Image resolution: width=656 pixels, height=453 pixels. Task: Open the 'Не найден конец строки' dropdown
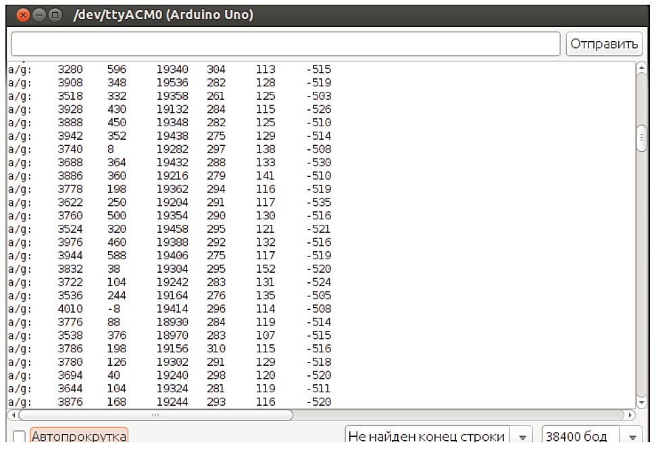[428, 437]
